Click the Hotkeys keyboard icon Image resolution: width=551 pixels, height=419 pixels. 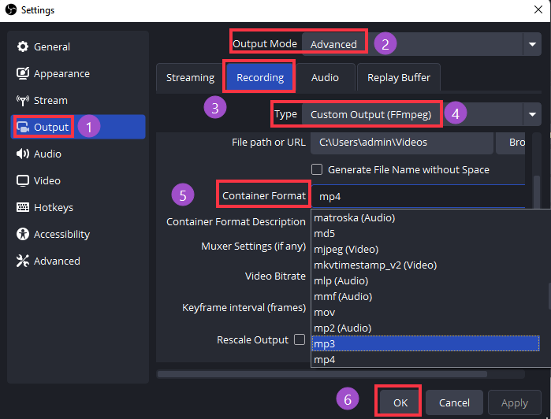[23, 207]
